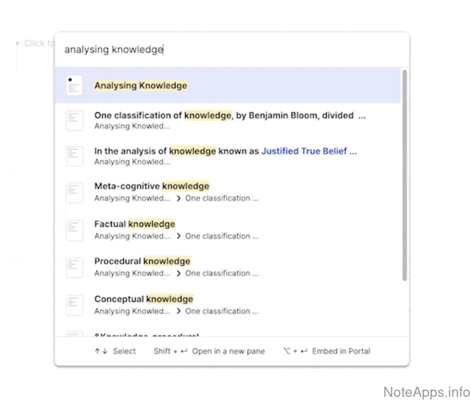Click the search results scrollbar

404,175
